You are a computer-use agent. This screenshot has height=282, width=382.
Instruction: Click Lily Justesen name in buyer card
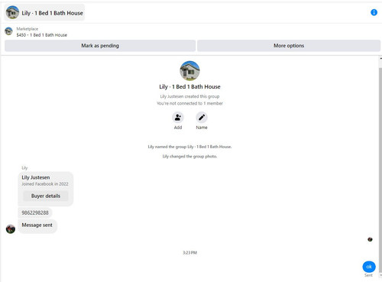pyautogui.click(x=36, y=177)
